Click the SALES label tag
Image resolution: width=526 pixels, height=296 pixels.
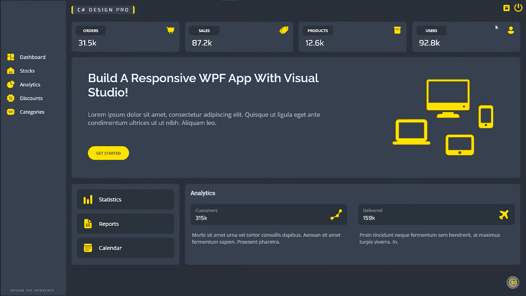[x=204, y=31]
